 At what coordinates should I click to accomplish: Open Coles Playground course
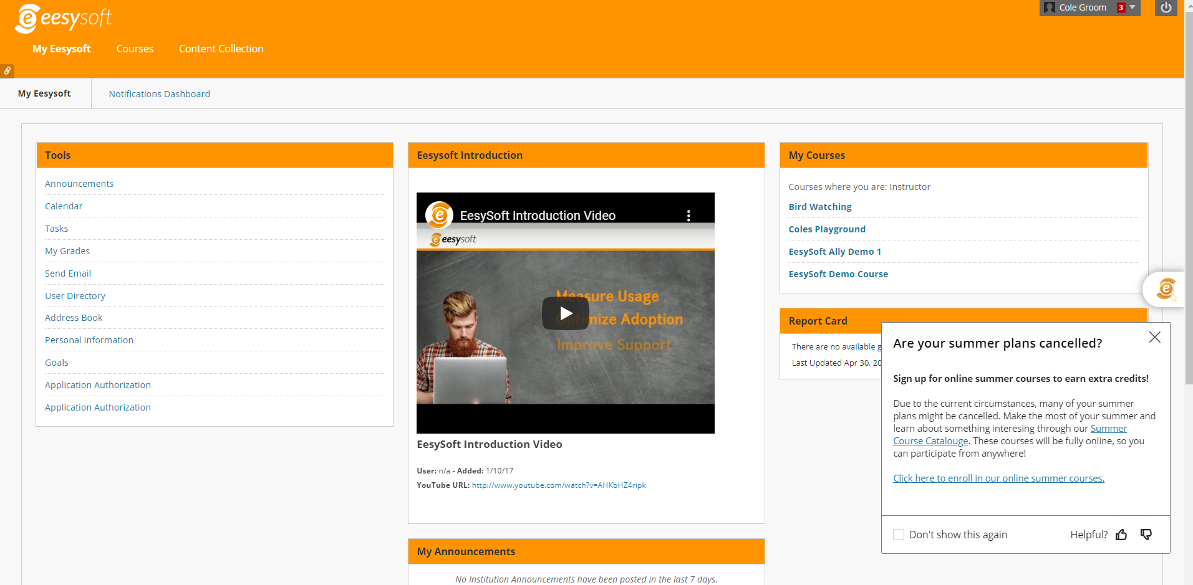pyautogui.click(x=827, y=229)
